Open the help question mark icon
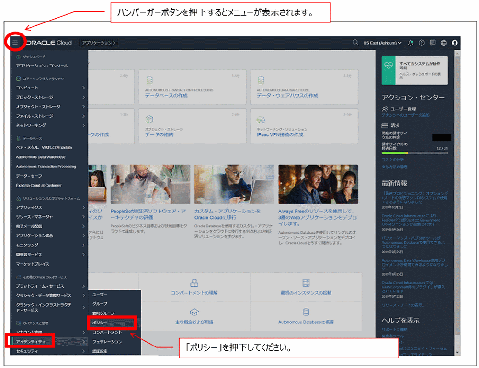 [x=422, y=43]
